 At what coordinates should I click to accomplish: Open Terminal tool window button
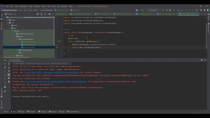(x=42, y=111)
